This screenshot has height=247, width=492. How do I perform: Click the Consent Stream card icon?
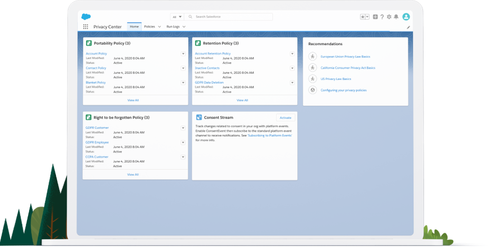[199, 118]
